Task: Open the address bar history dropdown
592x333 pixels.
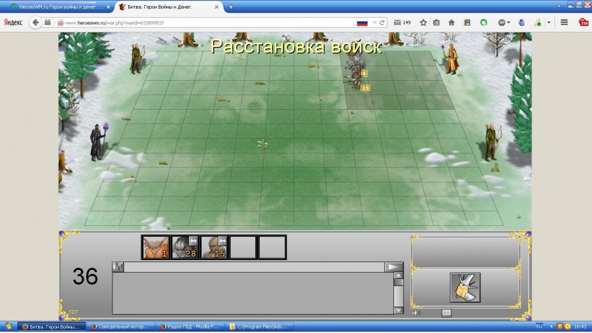Action: (374, 22)
